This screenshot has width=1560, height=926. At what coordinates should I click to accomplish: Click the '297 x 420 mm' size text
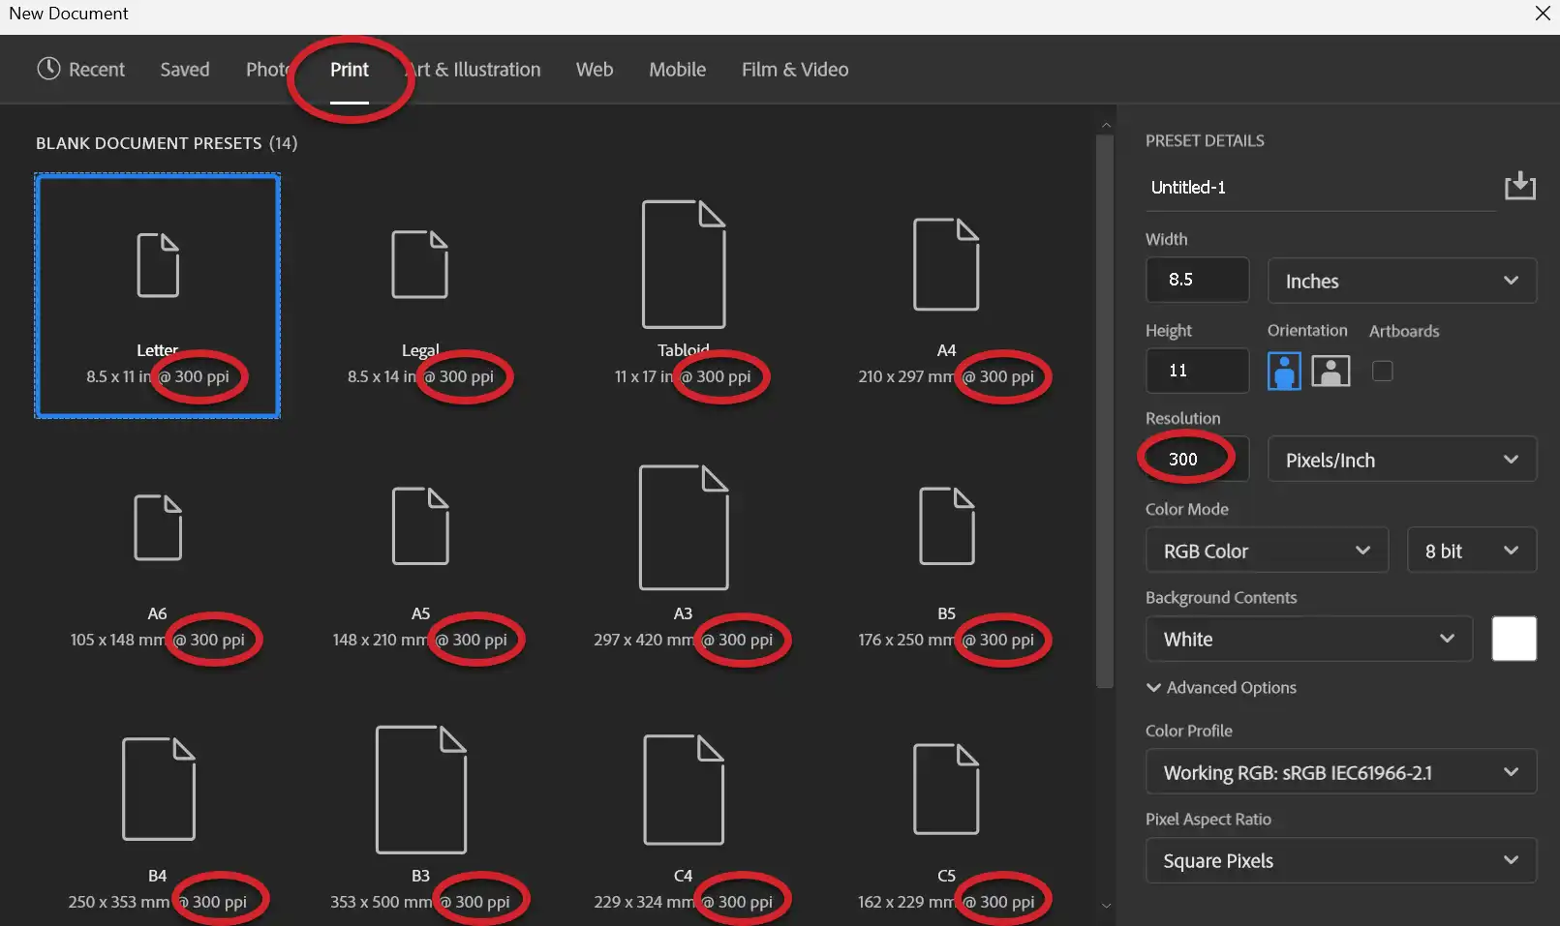[643, 640]
